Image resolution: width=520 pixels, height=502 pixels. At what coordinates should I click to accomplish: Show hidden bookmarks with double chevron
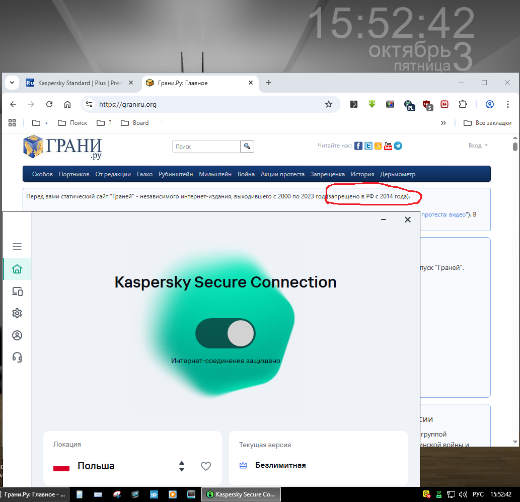[443, 123]
